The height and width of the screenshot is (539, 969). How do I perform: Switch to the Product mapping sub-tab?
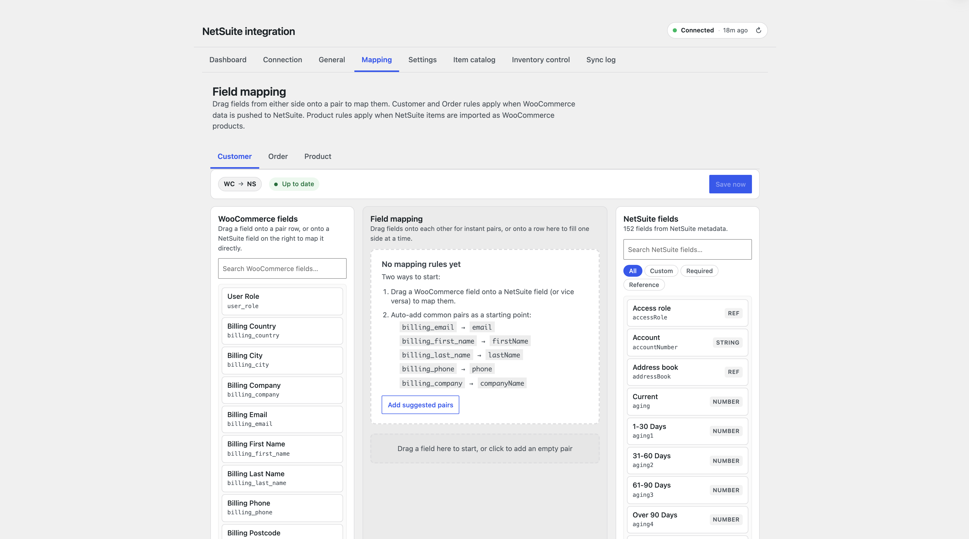[x=318, y=156]
